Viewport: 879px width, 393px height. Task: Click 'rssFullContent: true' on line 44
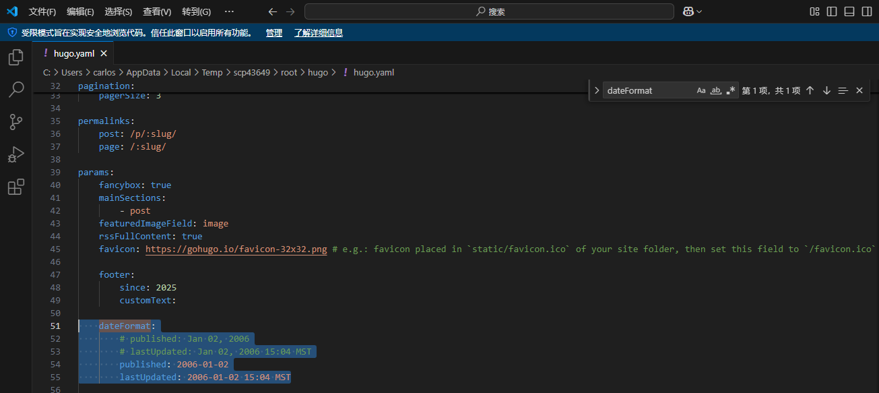click(151, 237)
